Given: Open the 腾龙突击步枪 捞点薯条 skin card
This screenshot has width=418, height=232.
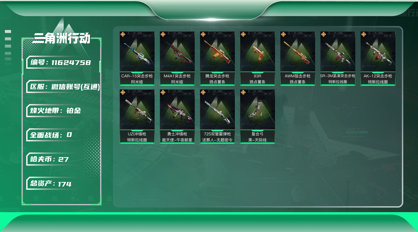Looking at the screenshot, I should coord(217,59).
